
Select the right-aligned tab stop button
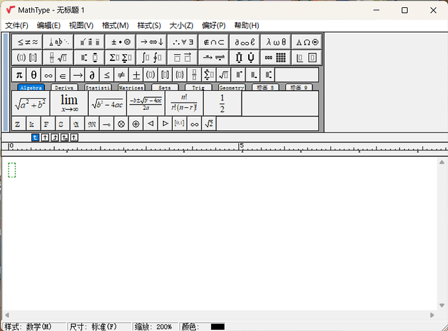pyautogui.click(x=54, y=138)
